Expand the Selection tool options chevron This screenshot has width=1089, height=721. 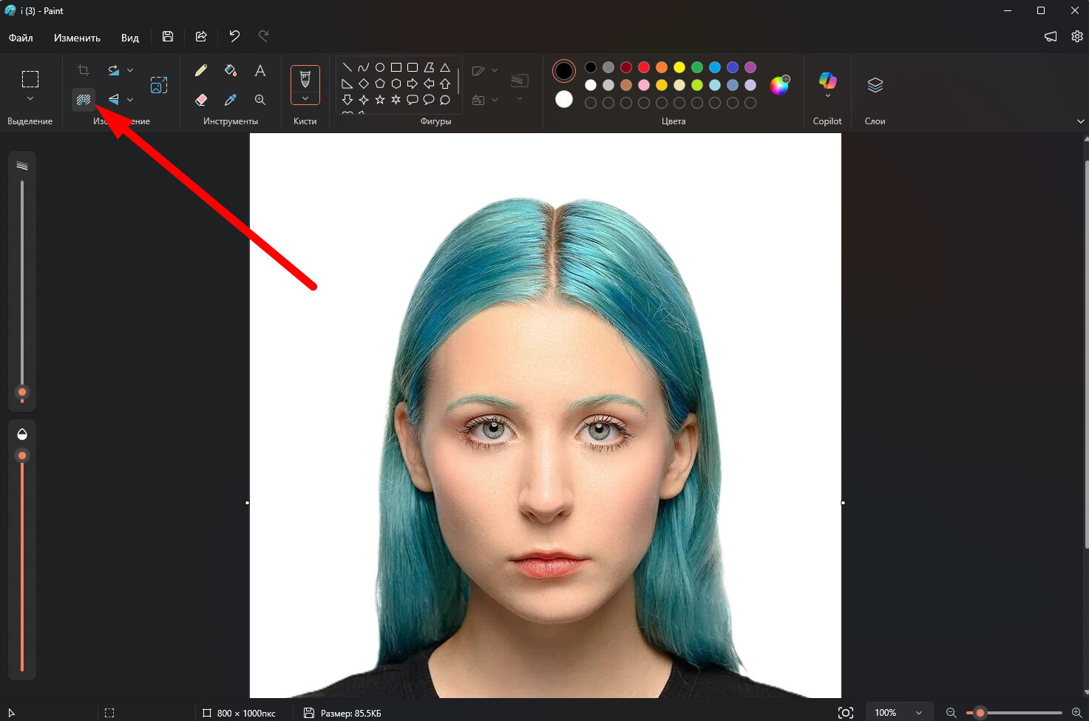click(30, 98)
